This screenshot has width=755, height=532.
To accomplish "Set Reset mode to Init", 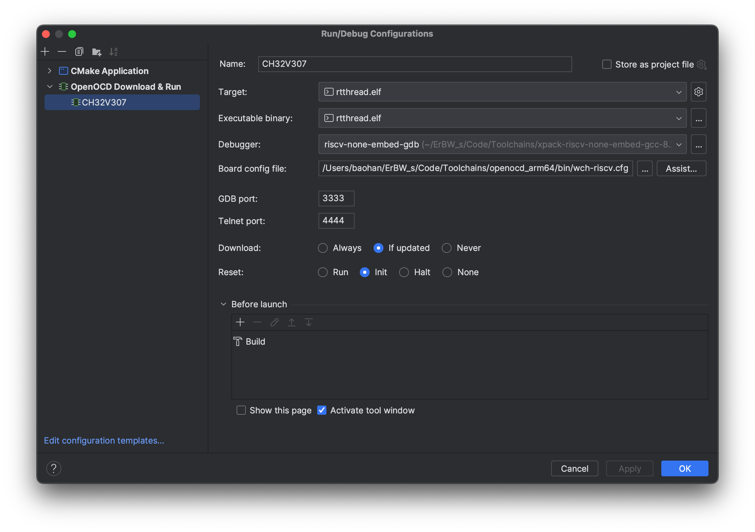I will click(364, 273).
